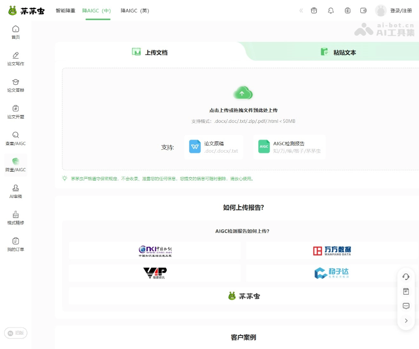Open the feedback chat bubble icon
The width and height of the screenshot is (419, 349).
(406, 306)
